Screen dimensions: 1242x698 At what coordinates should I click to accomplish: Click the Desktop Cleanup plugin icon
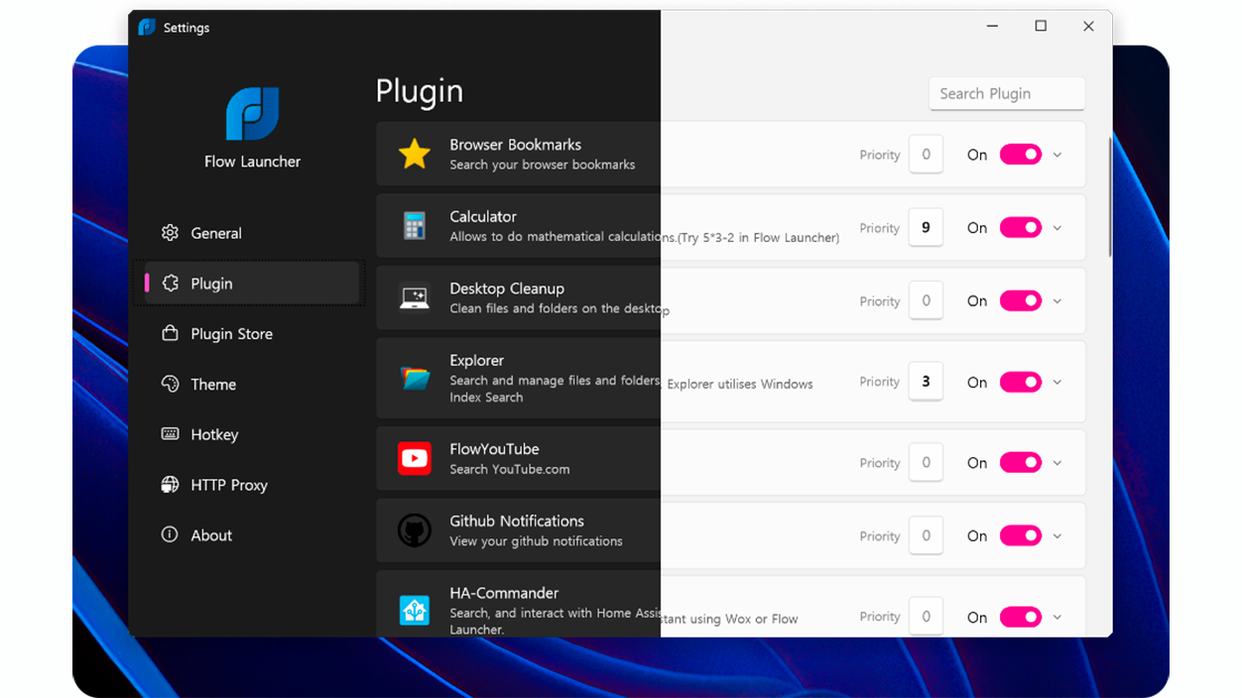414,297
